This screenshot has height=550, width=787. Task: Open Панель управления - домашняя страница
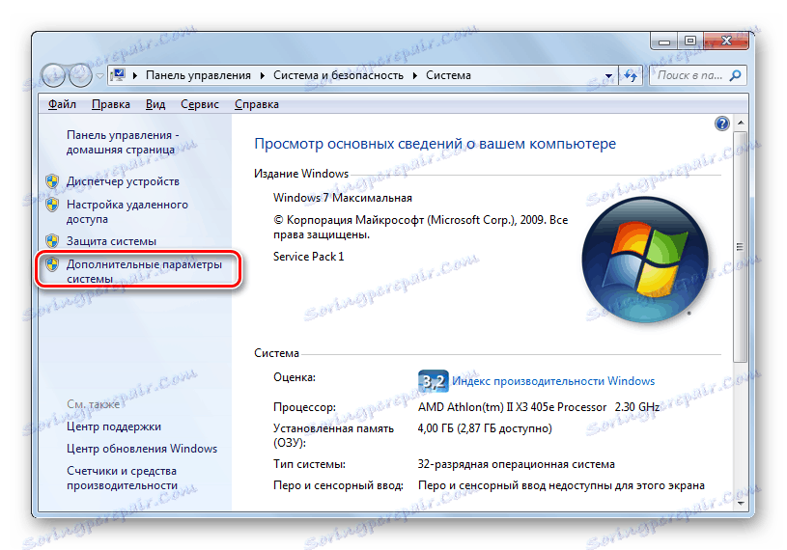pos(123,143)
